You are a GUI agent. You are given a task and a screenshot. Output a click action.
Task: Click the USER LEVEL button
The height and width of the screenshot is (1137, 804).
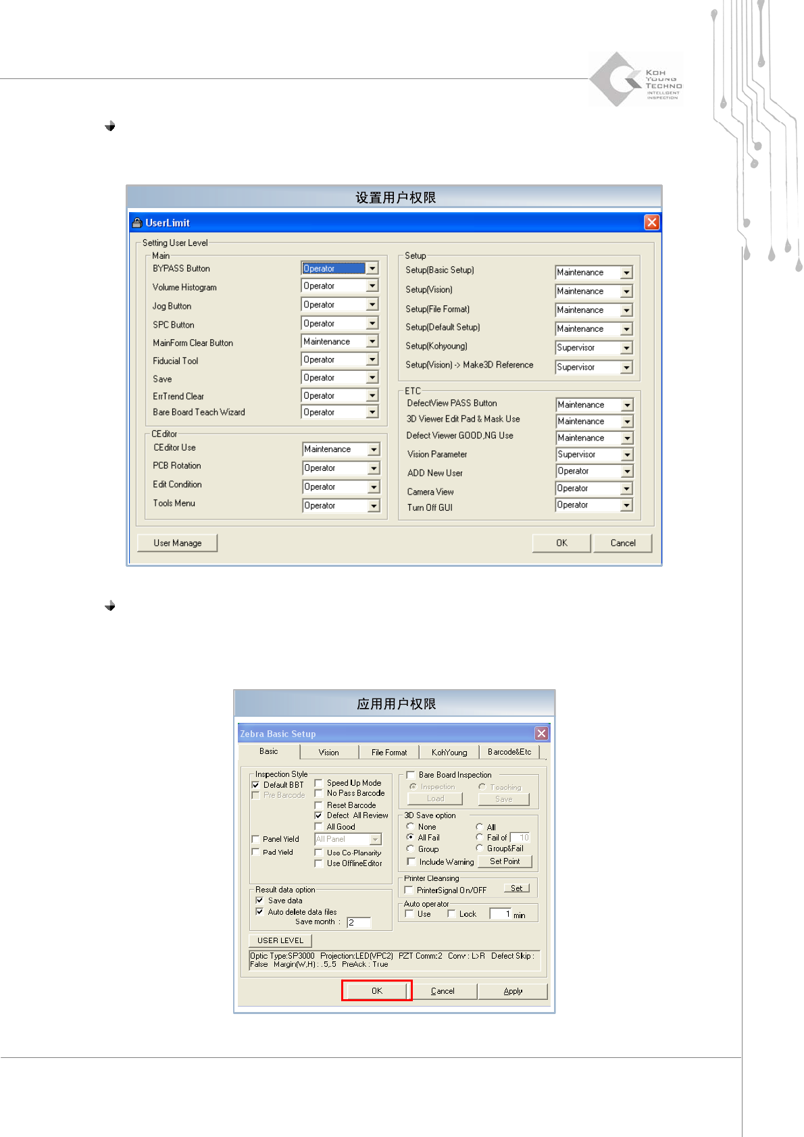tap(280, 940)
